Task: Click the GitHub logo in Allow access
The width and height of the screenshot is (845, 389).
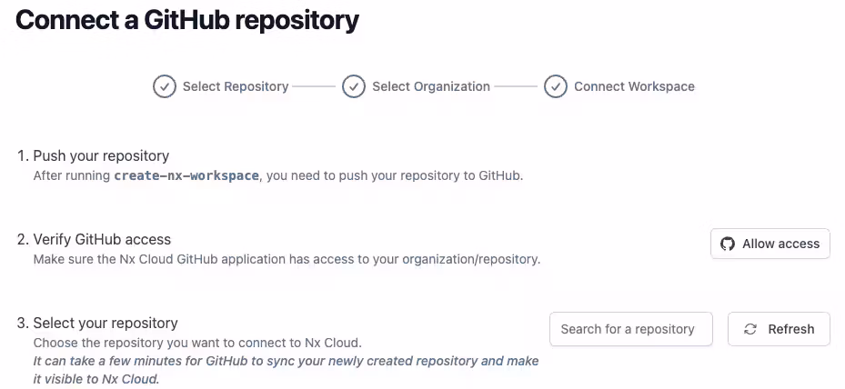Action: point(727,244)
